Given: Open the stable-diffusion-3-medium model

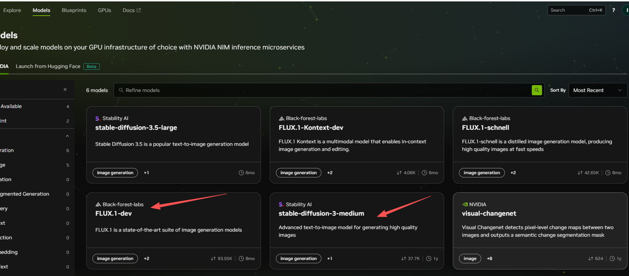Looking at the screenshot, I should (321, 213).
